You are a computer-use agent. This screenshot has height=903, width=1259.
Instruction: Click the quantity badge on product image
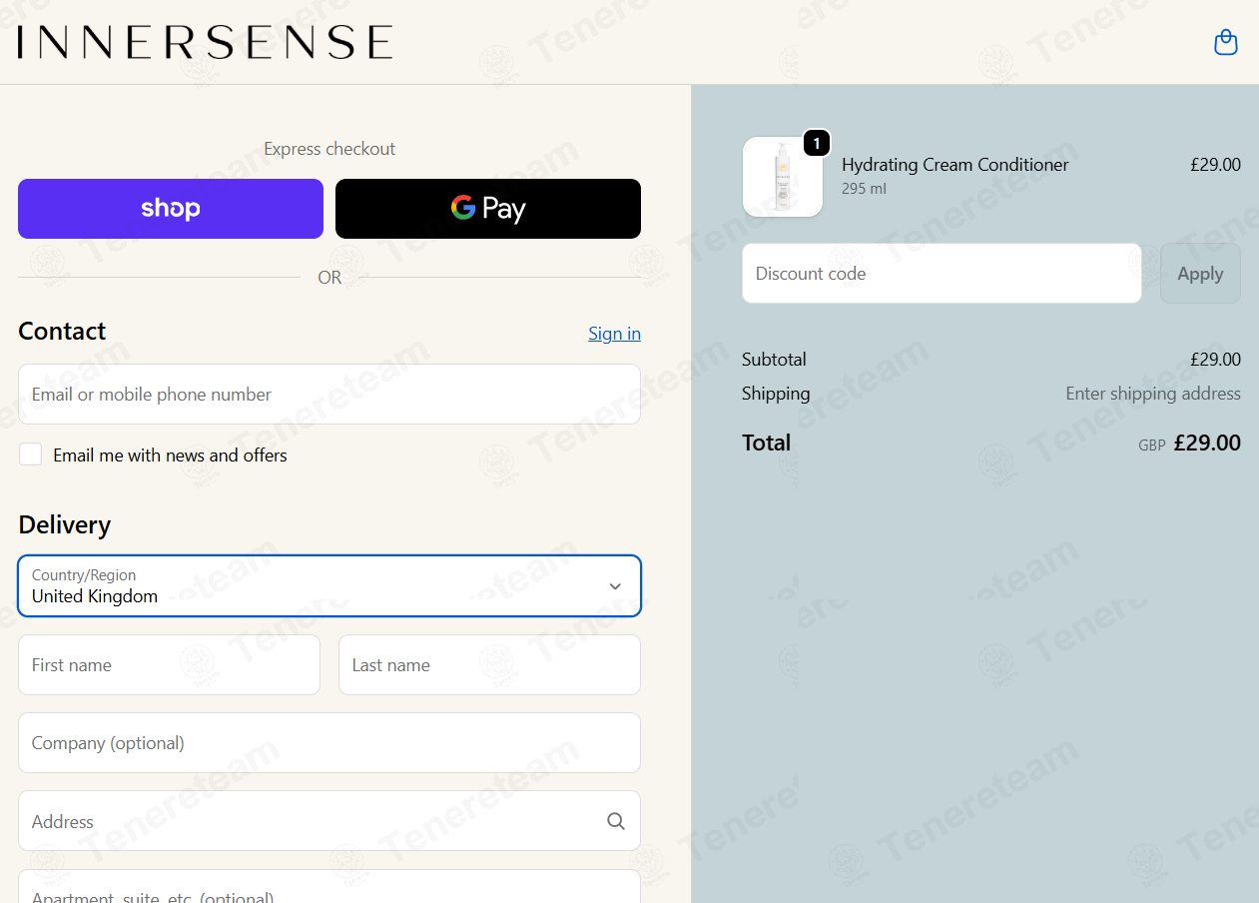tap(817, 144)
